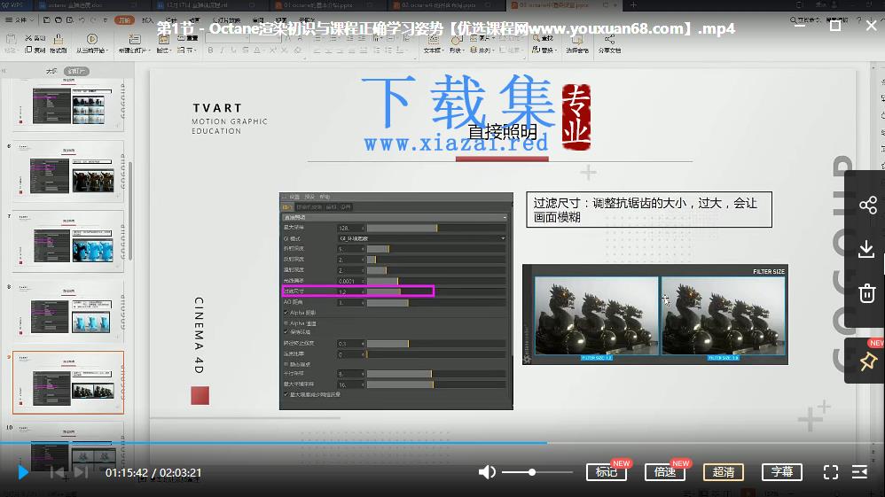Delete the video with trash icon

coord(866,293)
